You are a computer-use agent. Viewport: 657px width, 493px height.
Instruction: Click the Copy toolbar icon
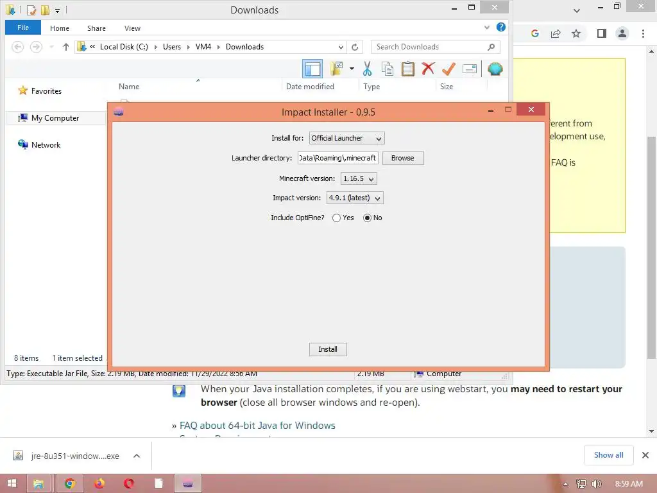coord(388,69)
